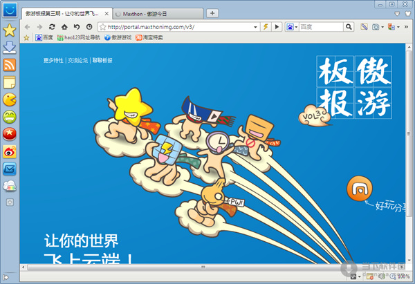Add a new sidebar extension via plus
This screenshot has width=415, height=284.
pyautogui.click(x=10, y=202)
